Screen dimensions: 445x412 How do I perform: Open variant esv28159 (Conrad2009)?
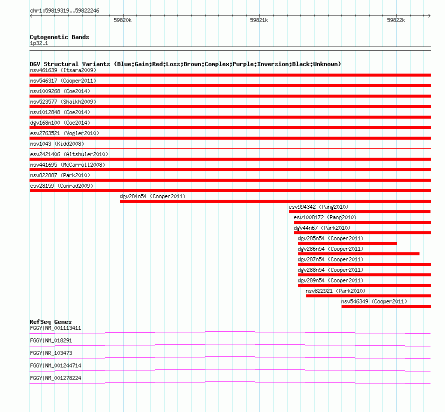tap(61, 186)
